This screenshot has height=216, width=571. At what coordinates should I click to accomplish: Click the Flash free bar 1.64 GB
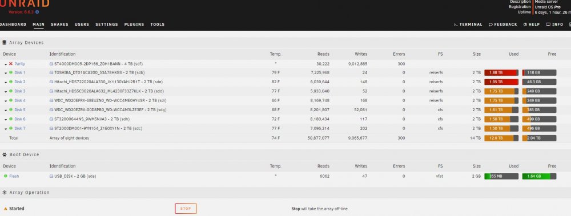(540, 176)
